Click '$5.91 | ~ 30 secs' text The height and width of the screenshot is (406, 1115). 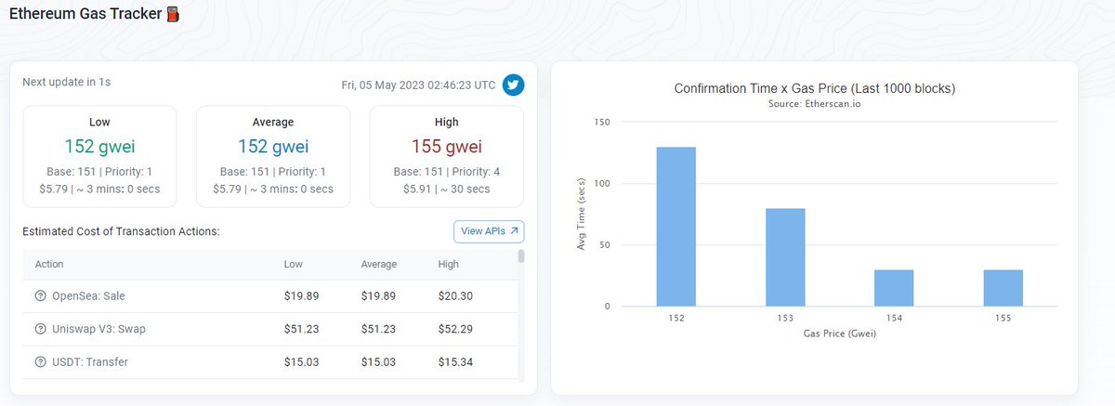point(446,189)
